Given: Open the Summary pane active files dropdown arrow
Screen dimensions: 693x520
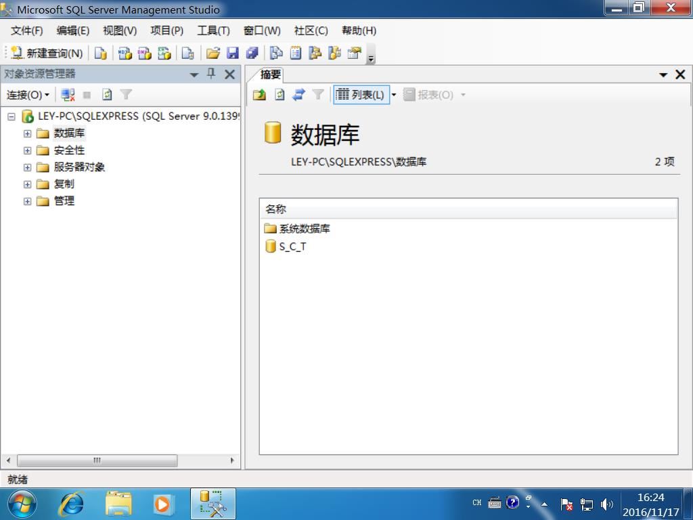Looking at the screenshot, I should tap(663, 74).
